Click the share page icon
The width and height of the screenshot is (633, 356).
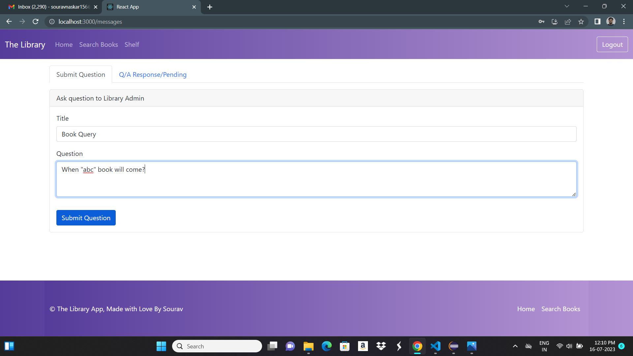click(x=568, y=21)
